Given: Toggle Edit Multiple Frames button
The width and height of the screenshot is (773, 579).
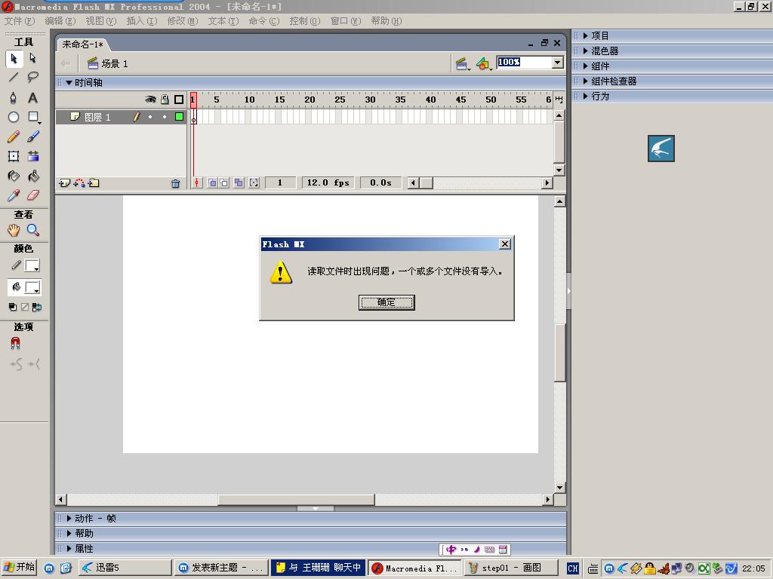Looking at the screenshot, I should tap(239, 183).
